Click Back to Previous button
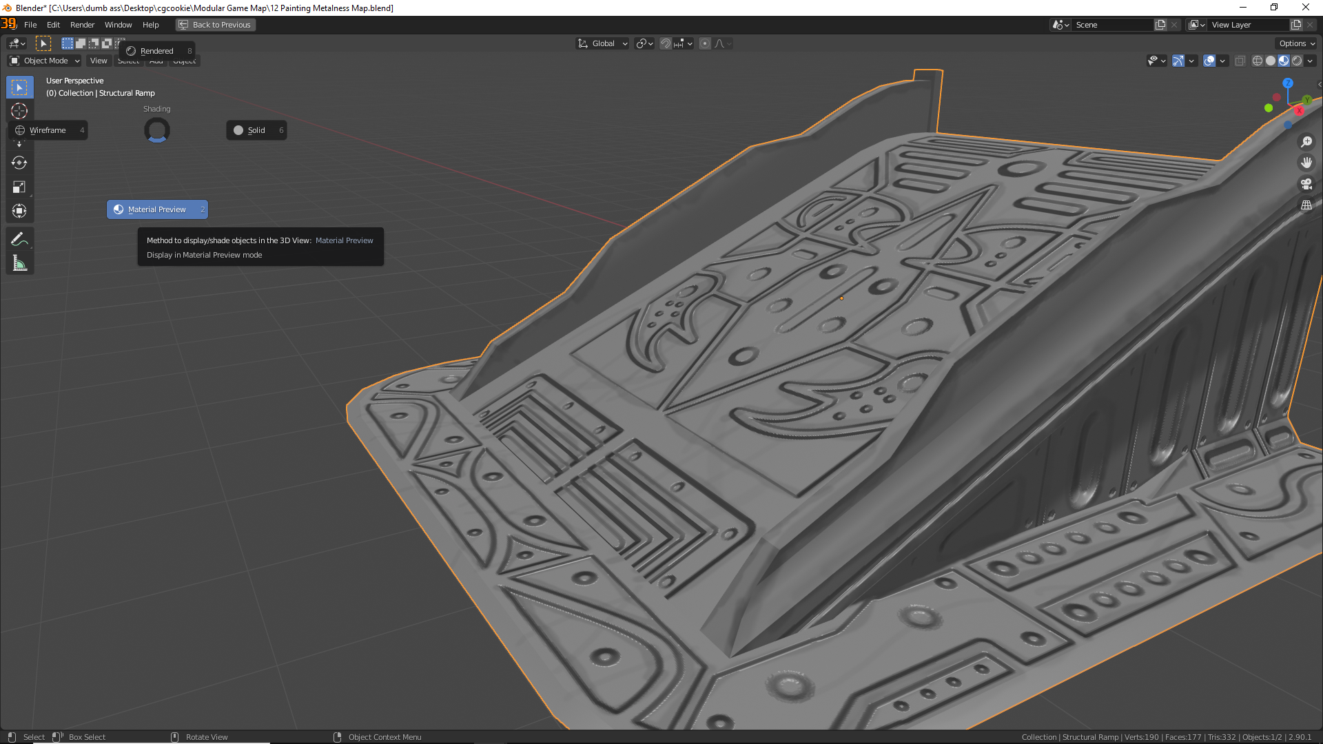This screenshot has height=744, width=1323. tap(216, 25)
